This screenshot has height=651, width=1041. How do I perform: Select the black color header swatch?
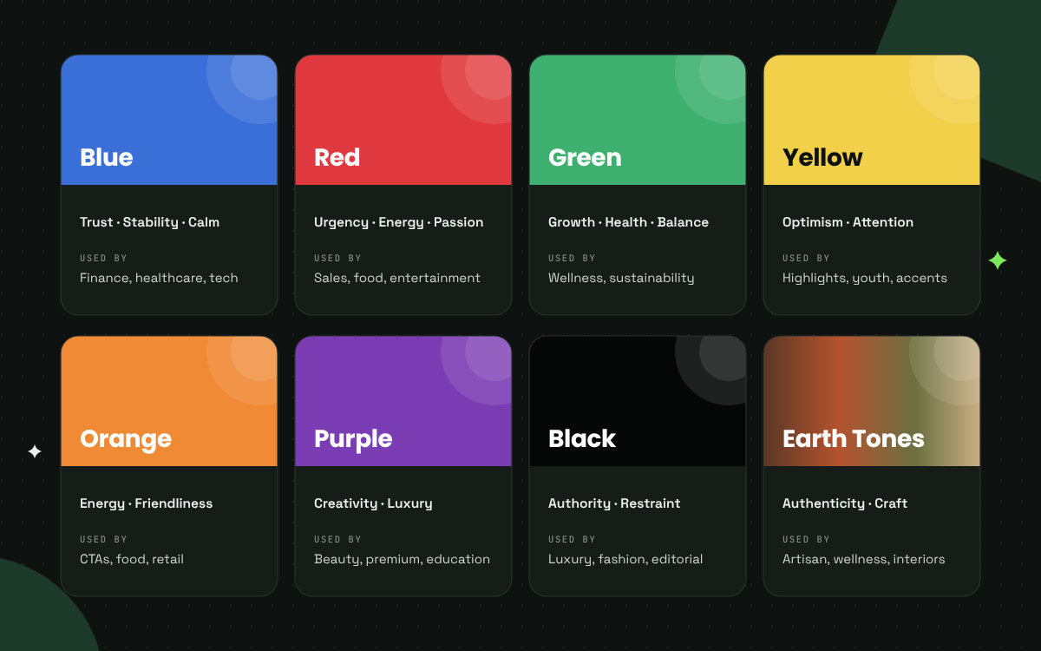point(638,401)
